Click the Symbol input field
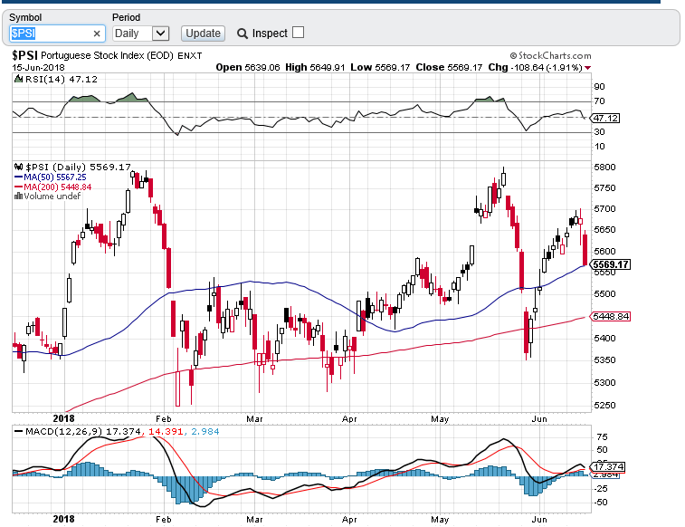The width and height of the screenshot is (685, 527). (x=57, y=34)
